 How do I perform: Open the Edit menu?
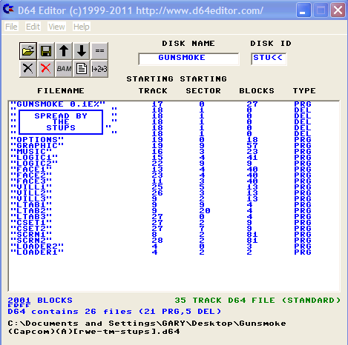[x=33, y=27]
